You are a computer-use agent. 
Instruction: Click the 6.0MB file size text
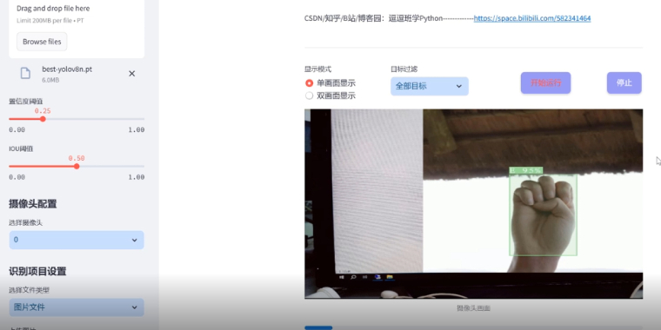point(50,80)
